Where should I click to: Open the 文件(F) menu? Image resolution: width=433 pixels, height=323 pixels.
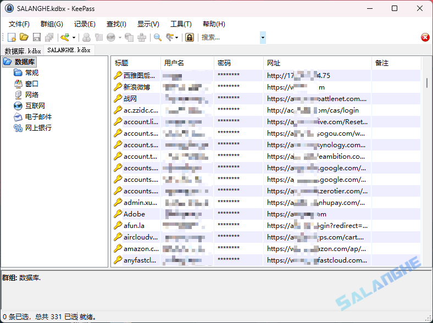click(19, 24)
